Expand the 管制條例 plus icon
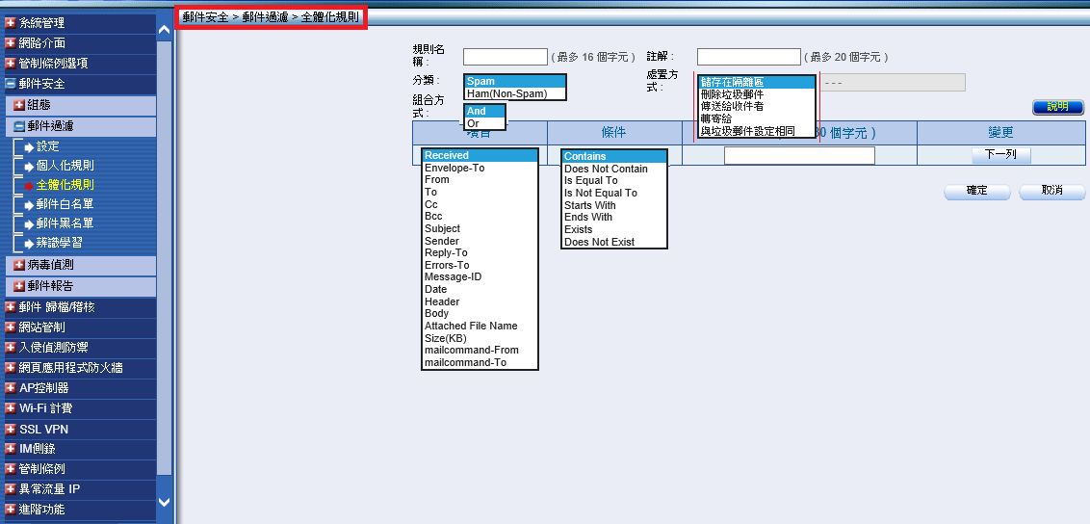 11,469
